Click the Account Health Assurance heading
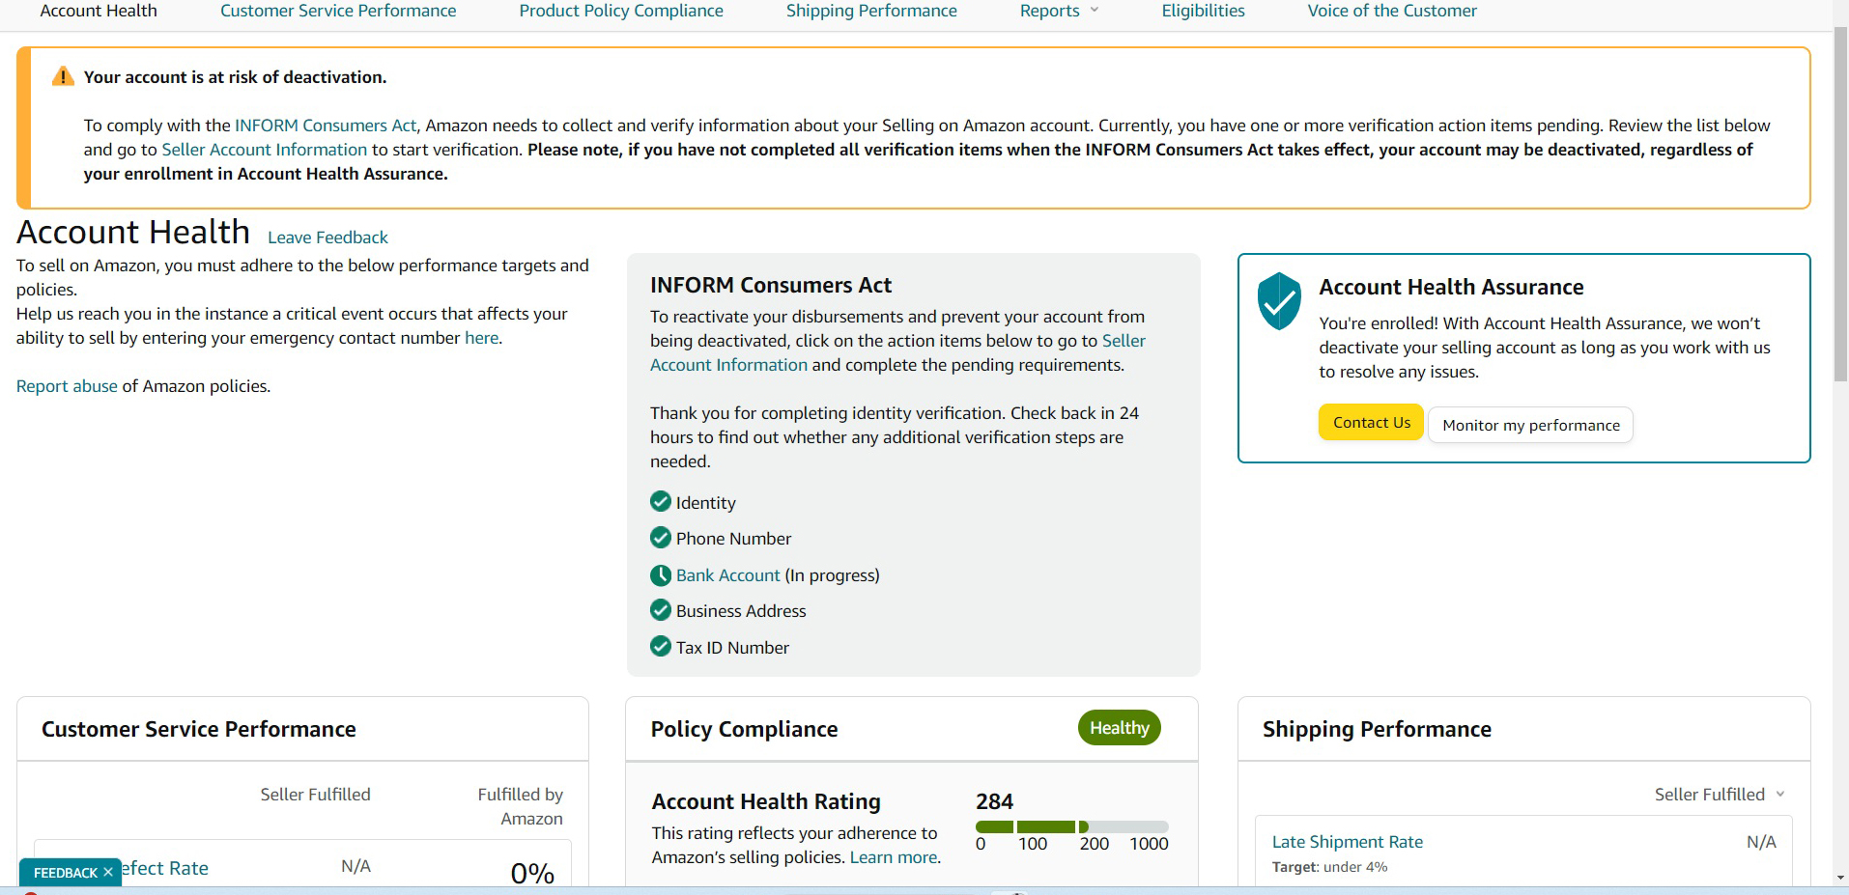The image size is (1849, 895). pyautogui.click(x=1451, y=287)
